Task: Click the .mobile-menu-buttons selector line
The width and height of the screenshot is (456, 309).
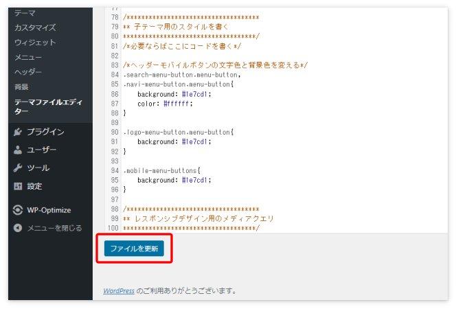Action: (x=161, y=170)
